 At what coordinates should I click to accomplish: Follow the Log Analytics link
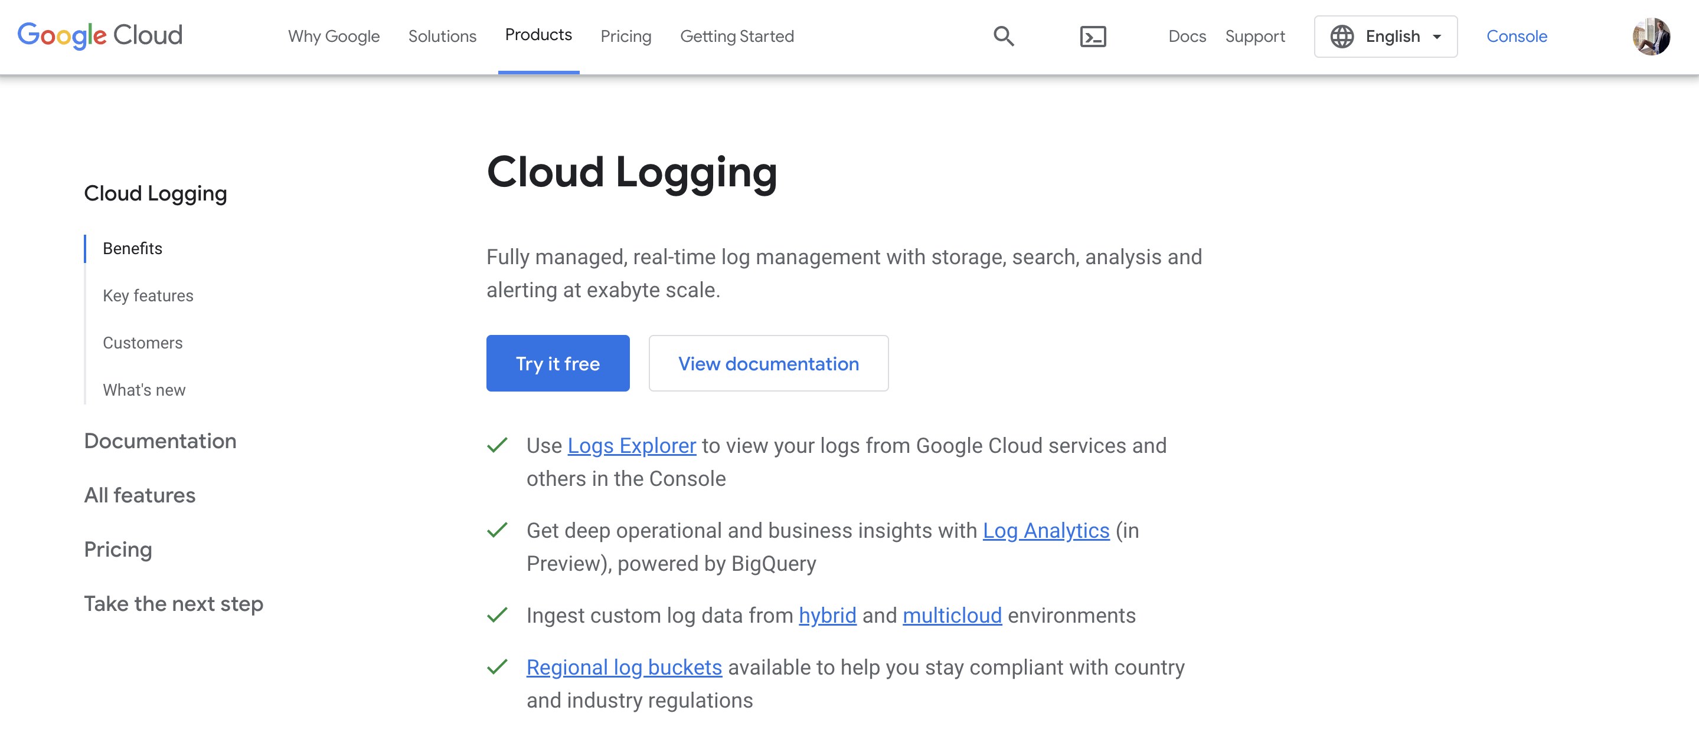point(1045,530)
